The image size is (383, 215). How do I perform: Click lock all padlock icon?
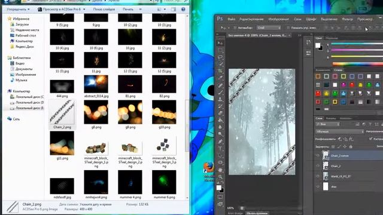pyautogui.click(x=351, y=146)
